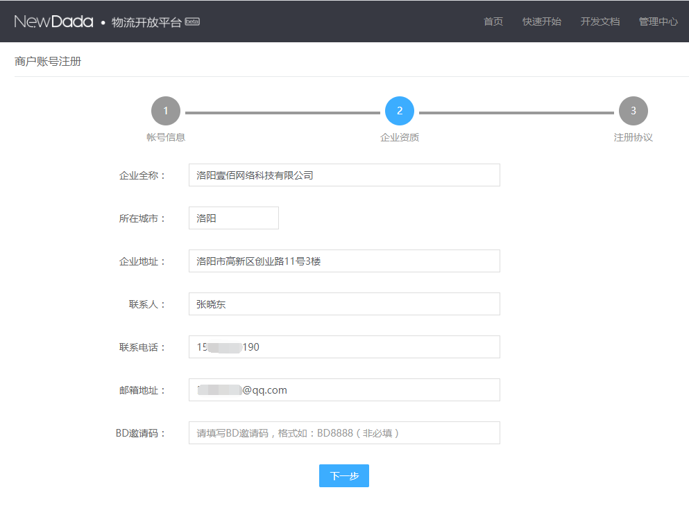Click the 帐号信息 step label
Viewport: 689px width, 508px height.
(166, 137)
